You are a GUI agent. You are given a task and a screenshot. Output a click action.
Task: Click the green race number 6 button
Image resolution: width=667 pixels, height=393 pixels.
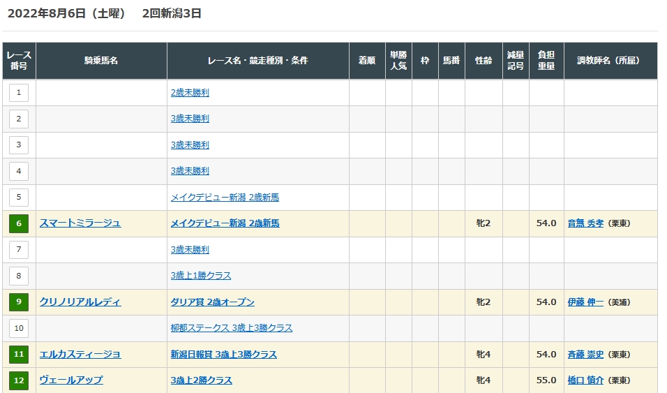[x=19, y=223]
